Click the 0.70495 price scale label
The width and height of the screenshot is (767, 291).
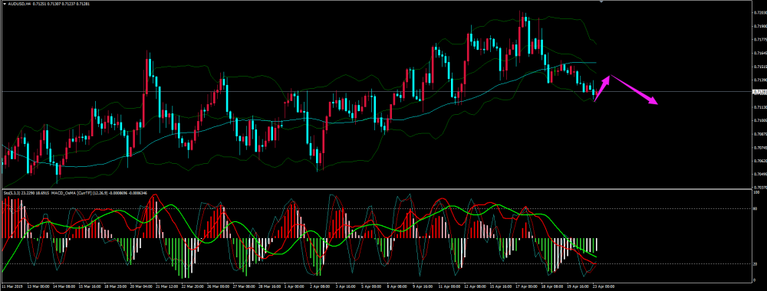761,175
